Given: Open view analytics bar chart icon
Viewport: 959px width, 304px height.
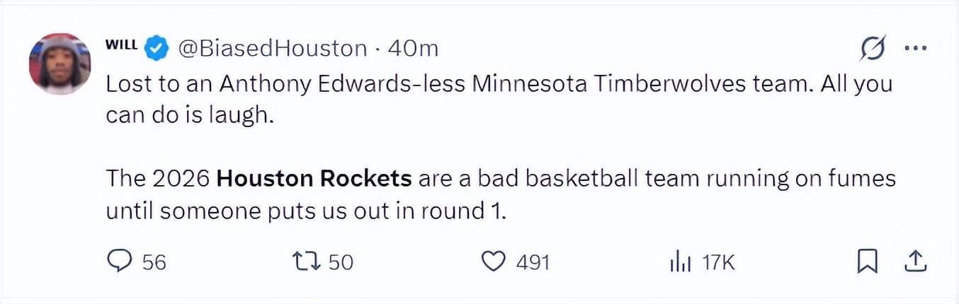Looking at the screenshot, I should pyautogui.click(x=679, y=263).
